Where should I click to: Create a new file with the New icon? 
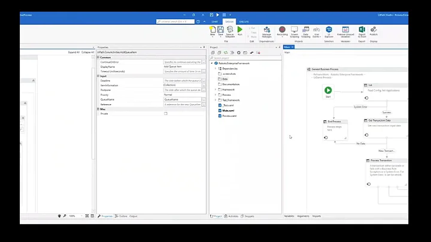(x=213, y=31)
